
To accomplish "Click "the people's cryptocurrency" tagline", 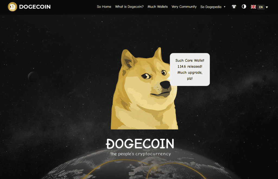I will tap(141, 154).
